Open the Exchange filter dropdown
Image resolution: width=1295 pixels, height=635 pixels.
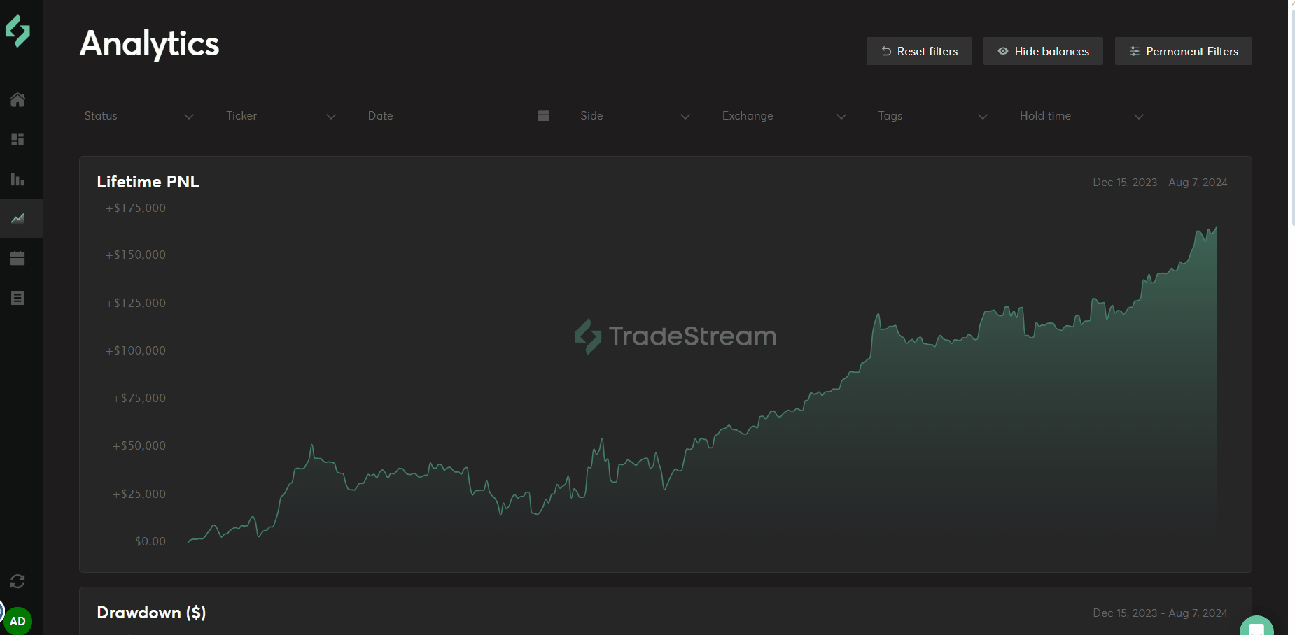point(784,116)
